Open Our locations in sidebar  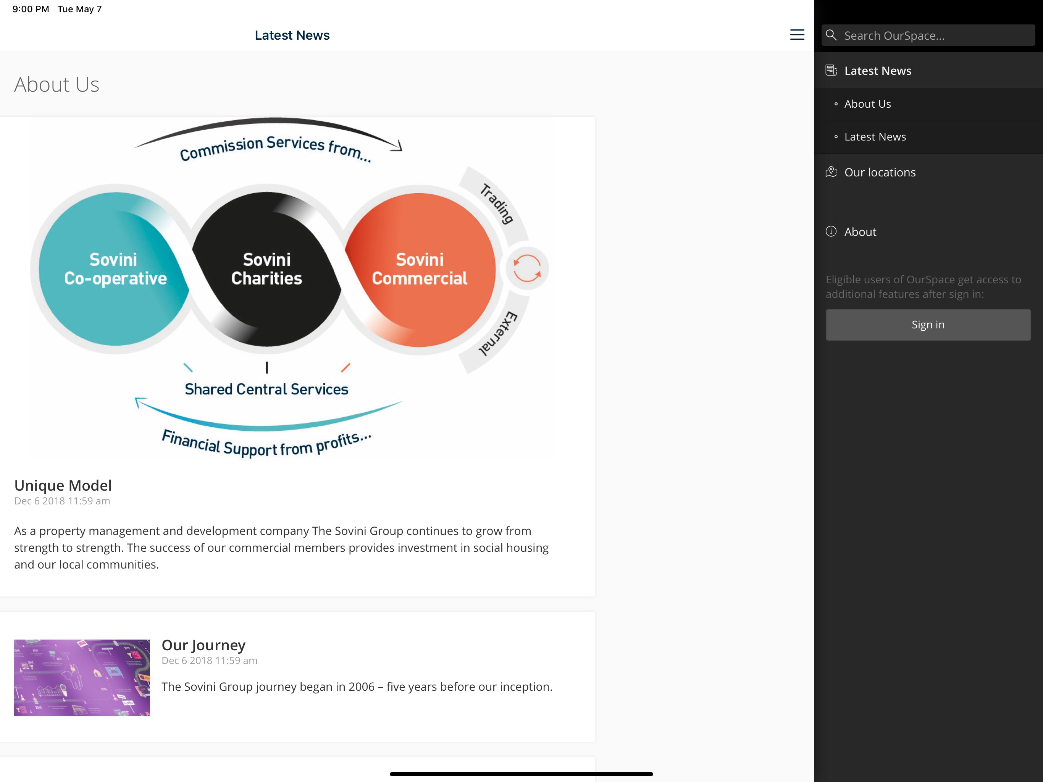tap(928, 172)
